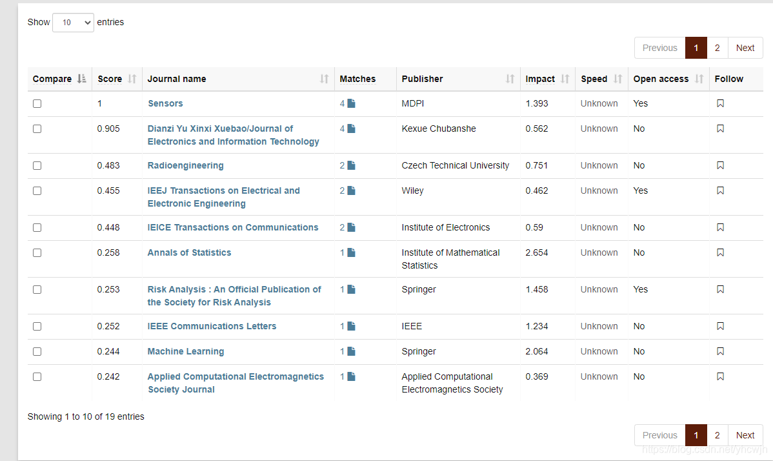Open Risk Analysis journal link
Viewport: 773px width, 461px height.
[x=234, y=296]
